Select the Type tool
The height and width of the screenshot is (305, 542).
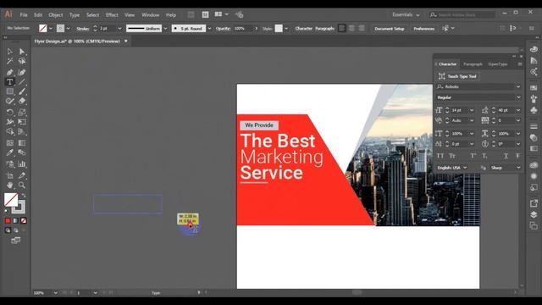(x=9, y=82)
